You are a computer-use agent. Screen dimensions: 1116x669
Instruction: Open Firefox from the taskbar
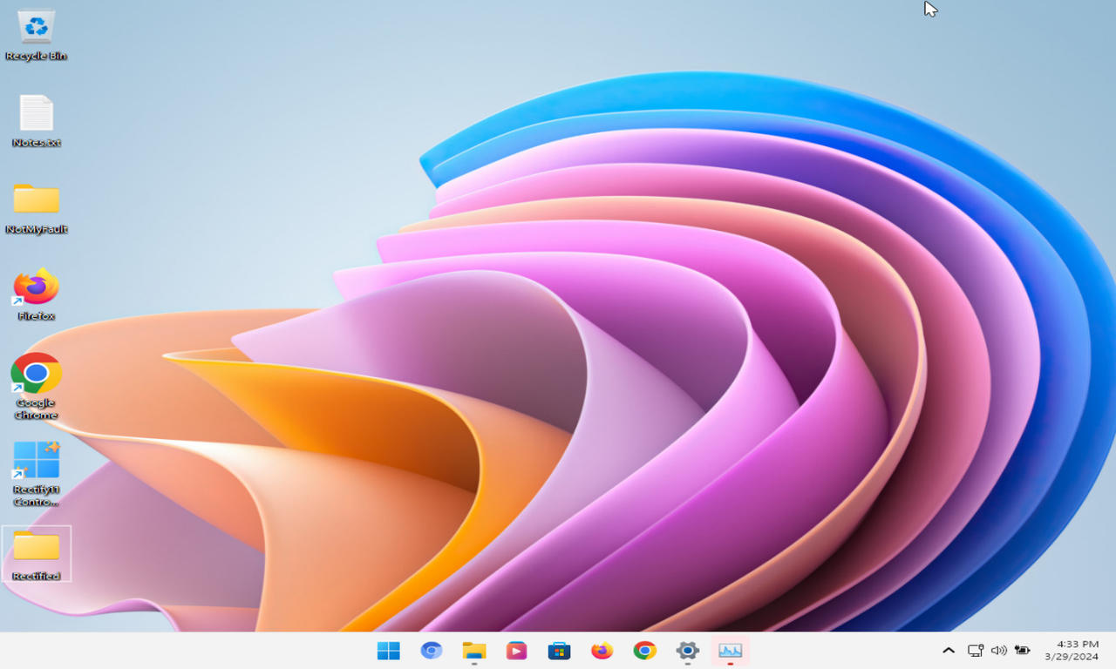click(602, 650)
